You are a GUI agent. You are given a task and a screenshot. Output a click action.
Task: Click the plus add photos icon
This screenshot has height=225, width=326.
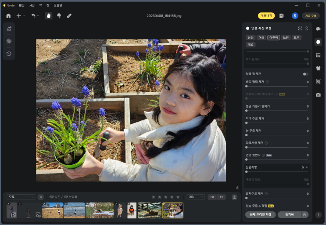point(19,16)
